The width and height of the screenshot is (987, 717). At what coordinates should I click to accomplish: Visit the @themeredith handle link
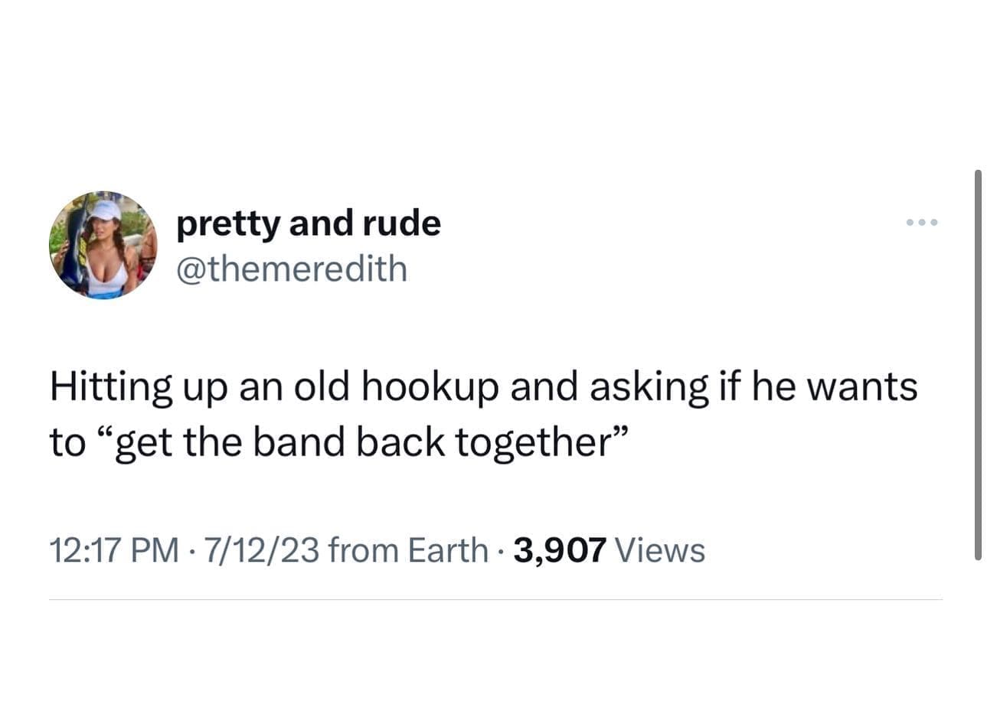pos(292,269)
